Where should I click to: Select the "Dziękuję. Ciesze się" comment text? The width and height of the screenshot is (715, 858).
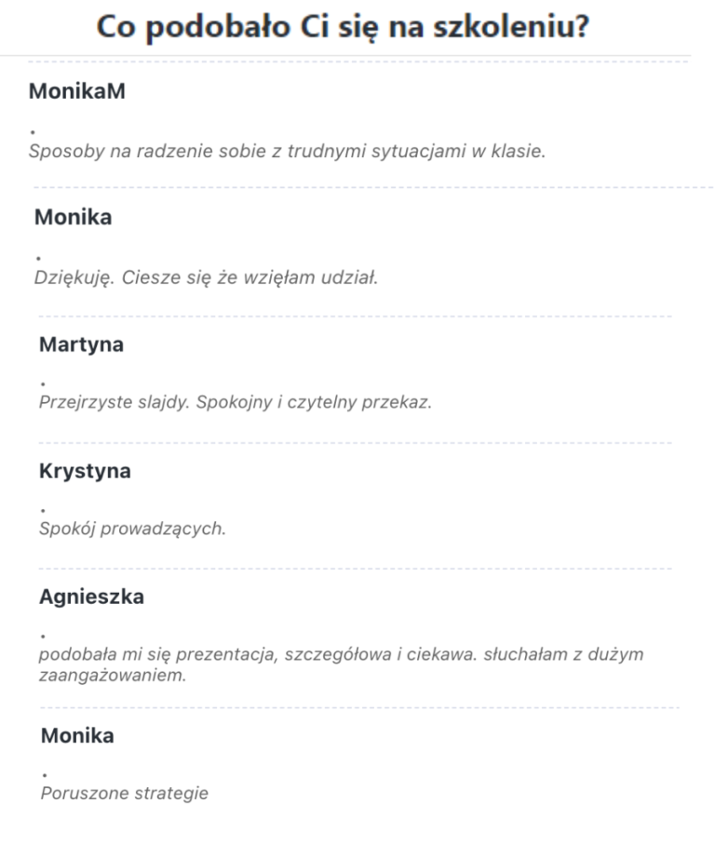[206, 278]
